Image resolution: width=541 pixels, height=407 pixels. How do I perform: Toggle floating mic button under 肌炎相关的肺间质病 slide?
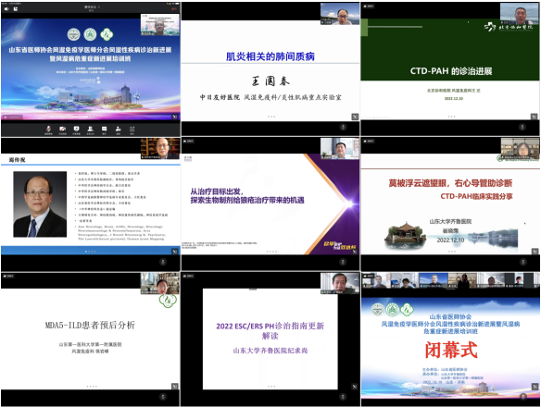tap(343, 127)
